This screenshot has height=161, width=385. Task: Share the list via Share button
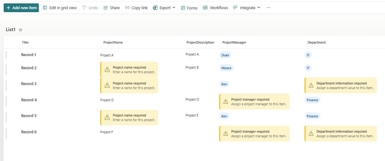pyautogui.click(x=112, y=8)
